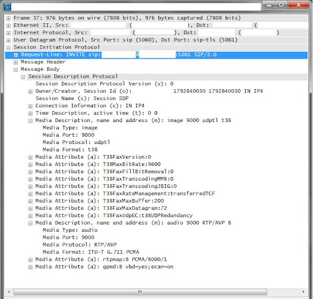Select Media Format: ITU-T G.711 PCMA row
Image resolution: width=313 pixels, height=299 pixels.
point(90,252)
